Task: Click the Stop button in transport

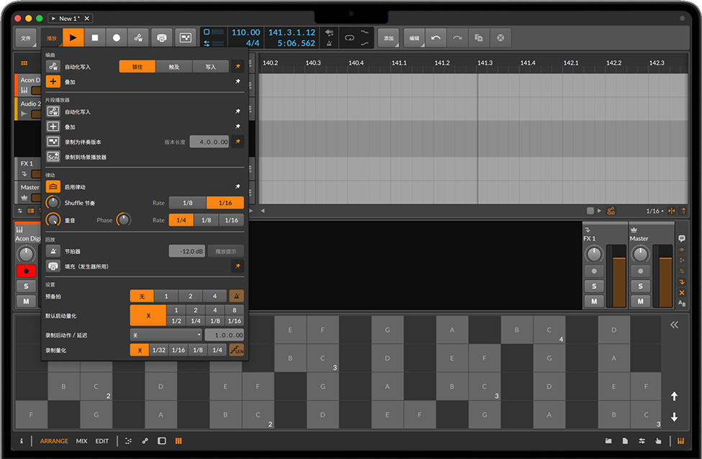Action: click(x=94, y=37)
